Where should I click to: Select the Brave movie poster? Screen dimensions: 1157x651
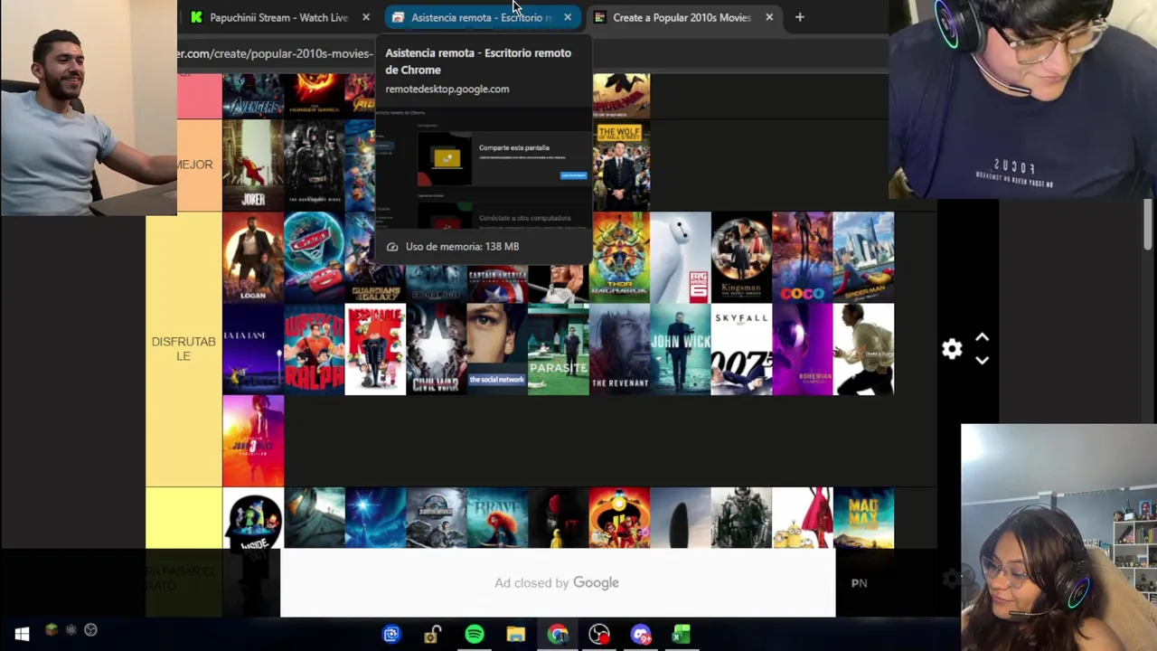point(497,518)
